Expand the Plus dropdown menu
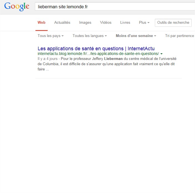This screenshot has height=193, width=195. [144, 23]
